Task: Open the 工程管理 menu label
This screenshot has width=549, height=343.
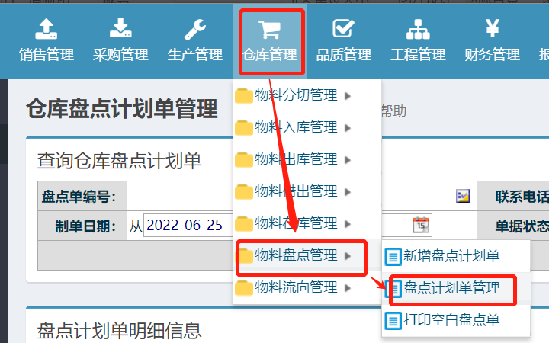Action: click(418, 55)
